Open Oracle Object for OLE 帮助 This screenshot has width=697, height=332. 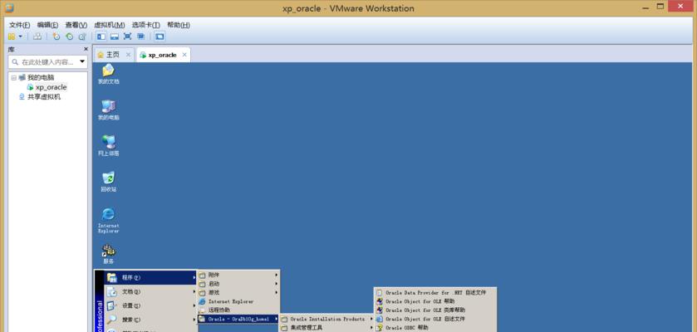pyautogui.click(x=435, y=301)
